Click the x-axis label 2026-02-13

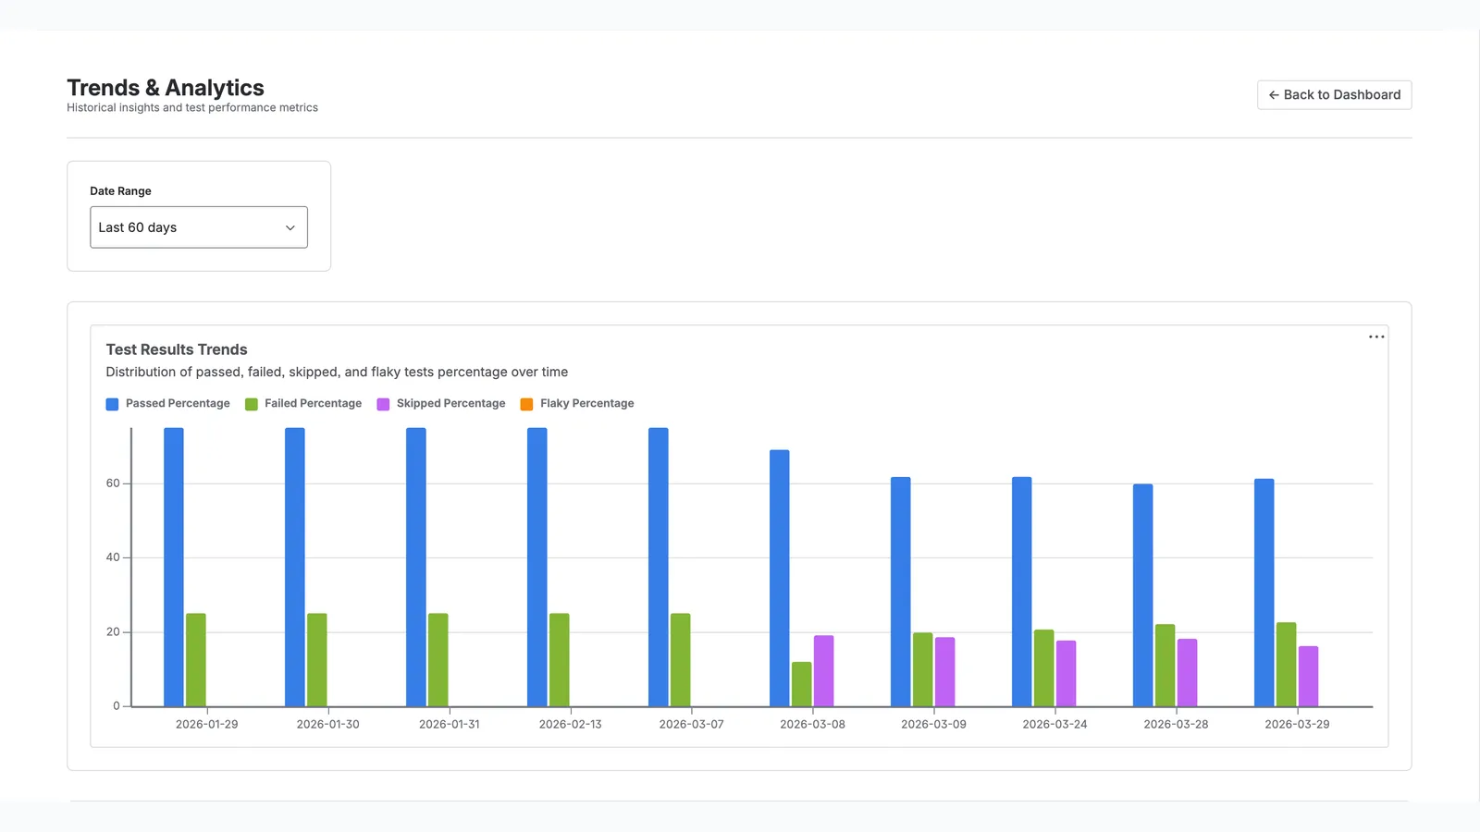click(x=571, y=724)
